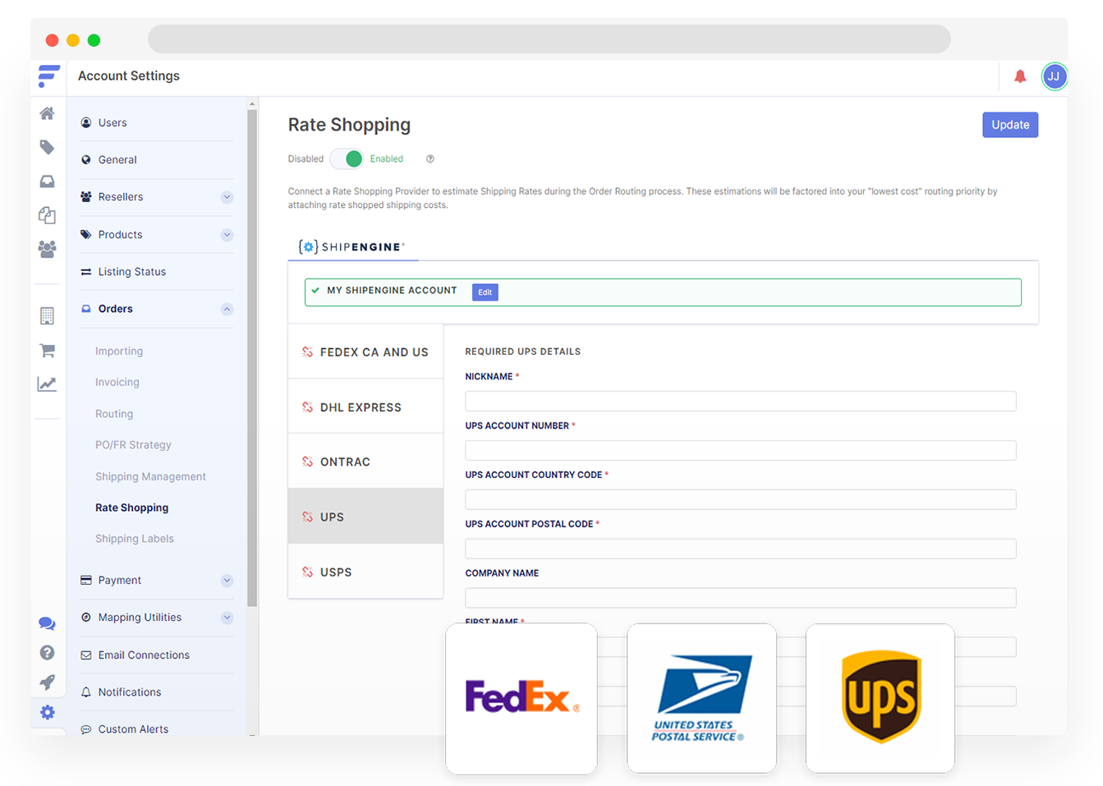Expand the Products section chevron

point(227,235)
